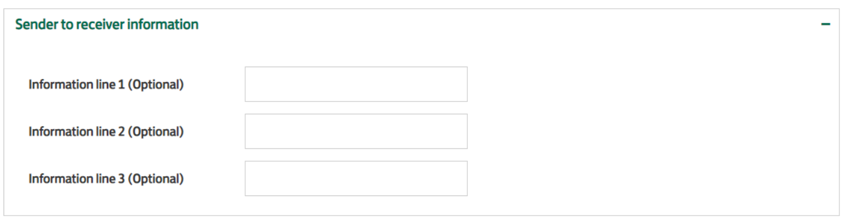Screen dimensions: 850x222
Task: Place cursor in first optional information box
Action: tap(356, 84)
